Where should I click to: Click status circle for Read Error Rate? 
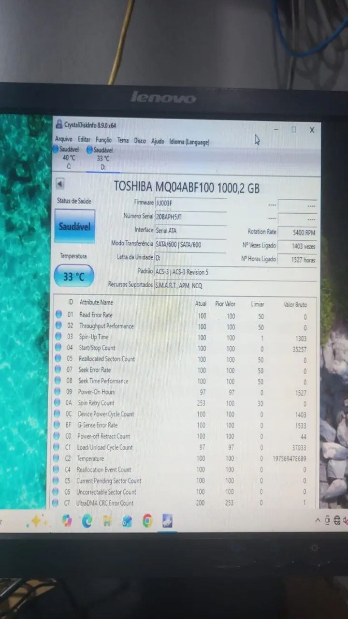58,314
